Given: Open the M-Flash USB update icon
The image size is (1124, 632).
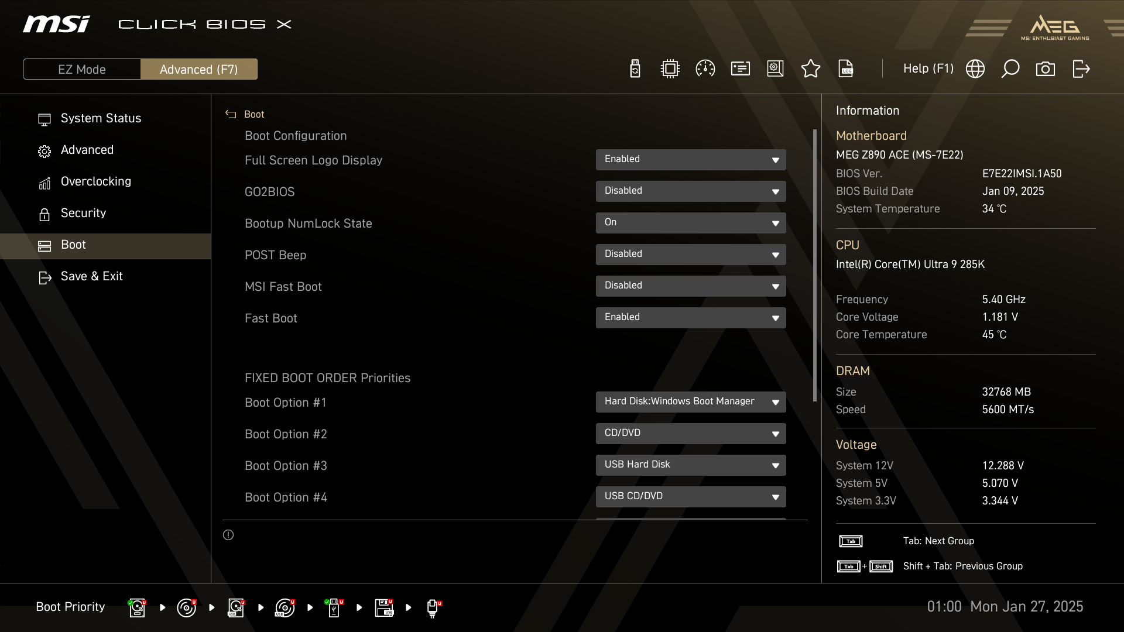Looking at the screenshot, I should 635,69.
